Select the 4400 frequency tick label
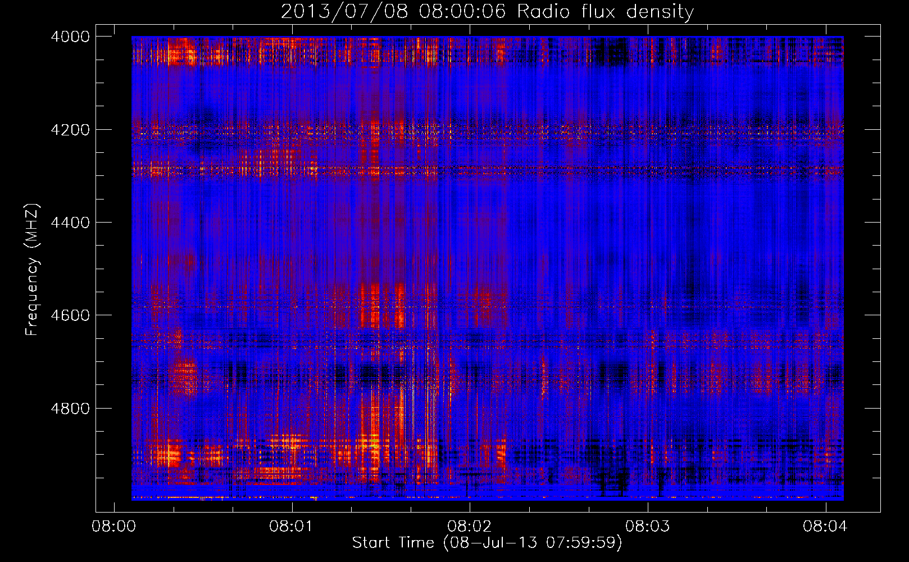This screenshot has width=909, height=562. tap(70, 223)
